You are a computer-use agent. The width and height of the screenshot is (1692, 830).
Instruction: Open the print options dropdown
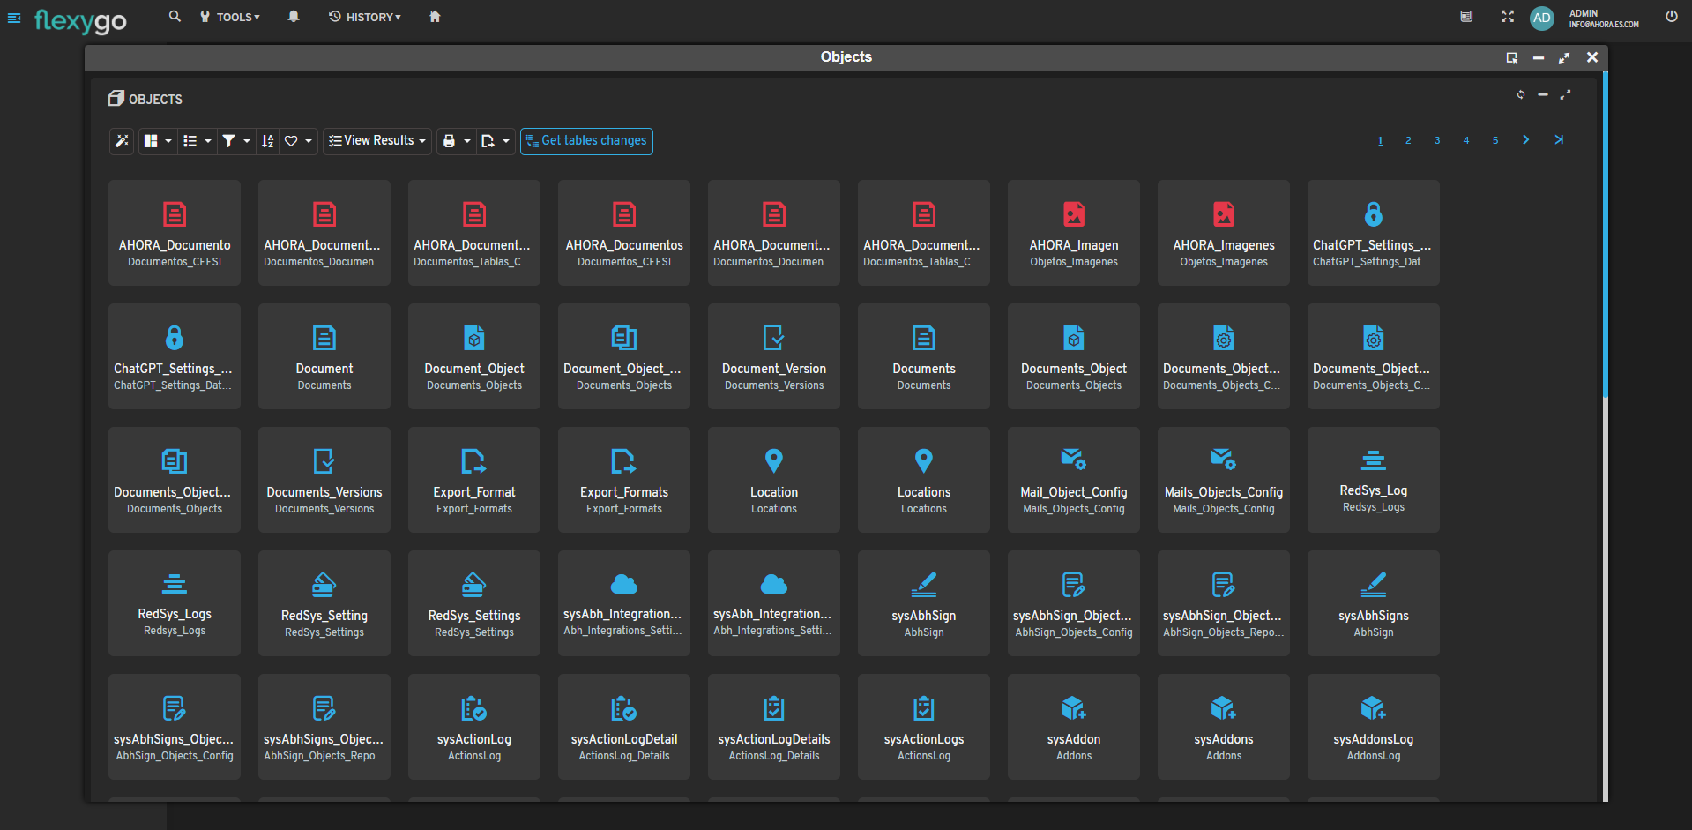pos(456,141)
